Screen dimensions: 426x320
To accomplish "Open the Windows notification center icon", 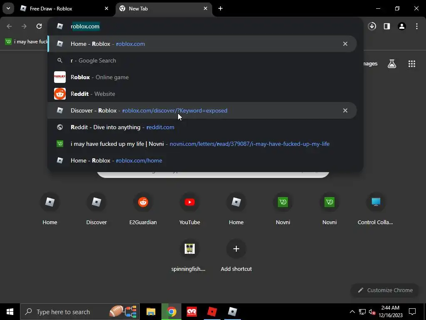I will coord(412,312).
